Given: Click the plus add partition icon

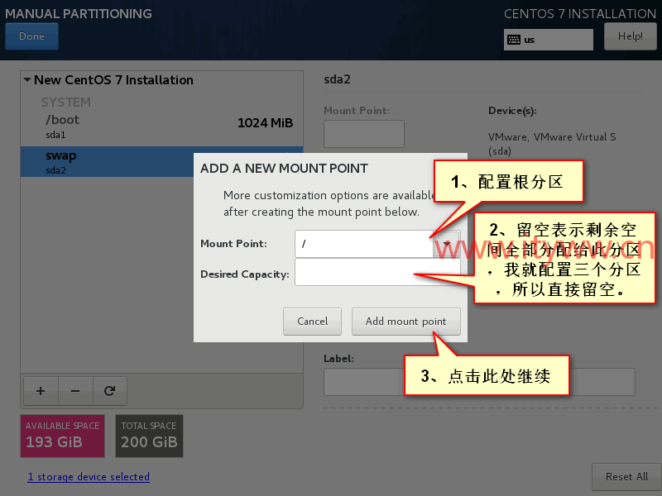Looking at the screenshot, I should tap(41, 391).
